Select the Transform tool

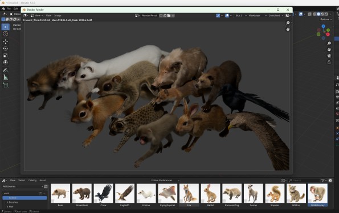pyautogui.click(x=5, y=62)
